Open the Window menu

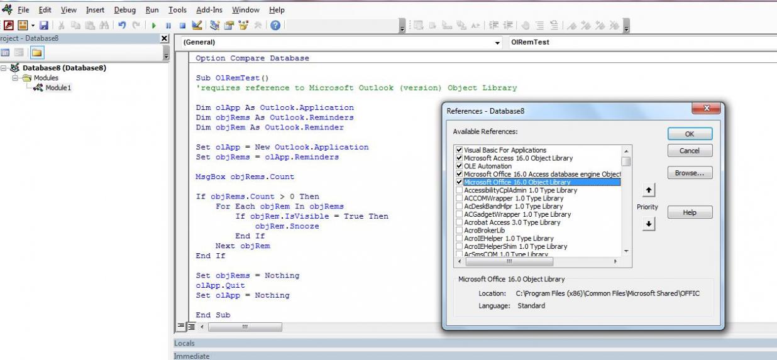[245, 10]
